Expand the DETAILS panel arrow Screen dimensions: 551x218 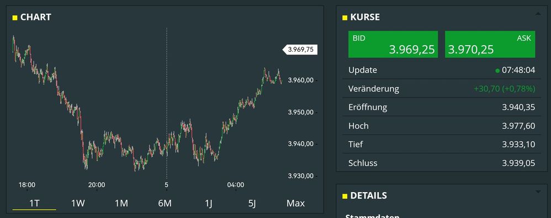[538, 192]
